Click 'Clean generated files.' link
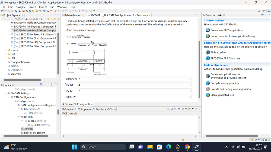Viewport: 271px width, 152px height. tap(222, 95)
